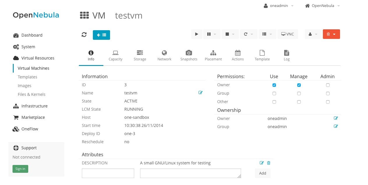Open Marketplace in the sidebar
Viewport: 368px width, 185px height.
pos(29,117)
